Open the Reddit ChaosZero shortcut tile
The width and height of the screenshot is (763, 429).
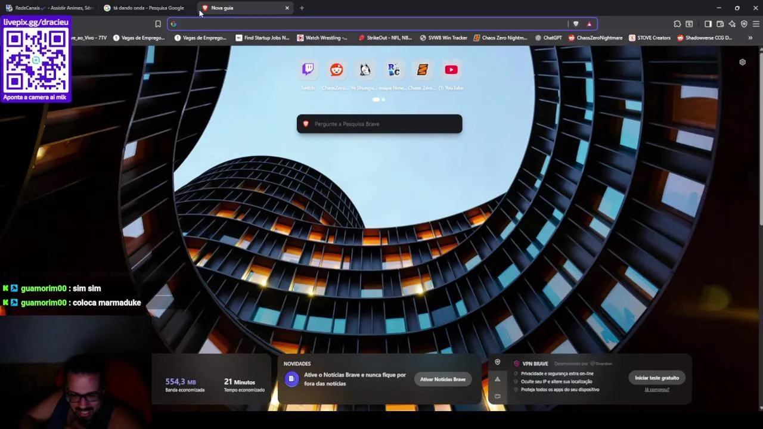pyautogui.click(x=336, y=70)
